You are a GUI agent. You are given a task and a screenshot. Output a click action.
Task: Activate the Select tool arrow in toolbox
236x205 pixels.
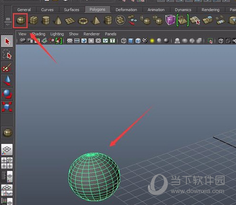click(x=7, y=41)
